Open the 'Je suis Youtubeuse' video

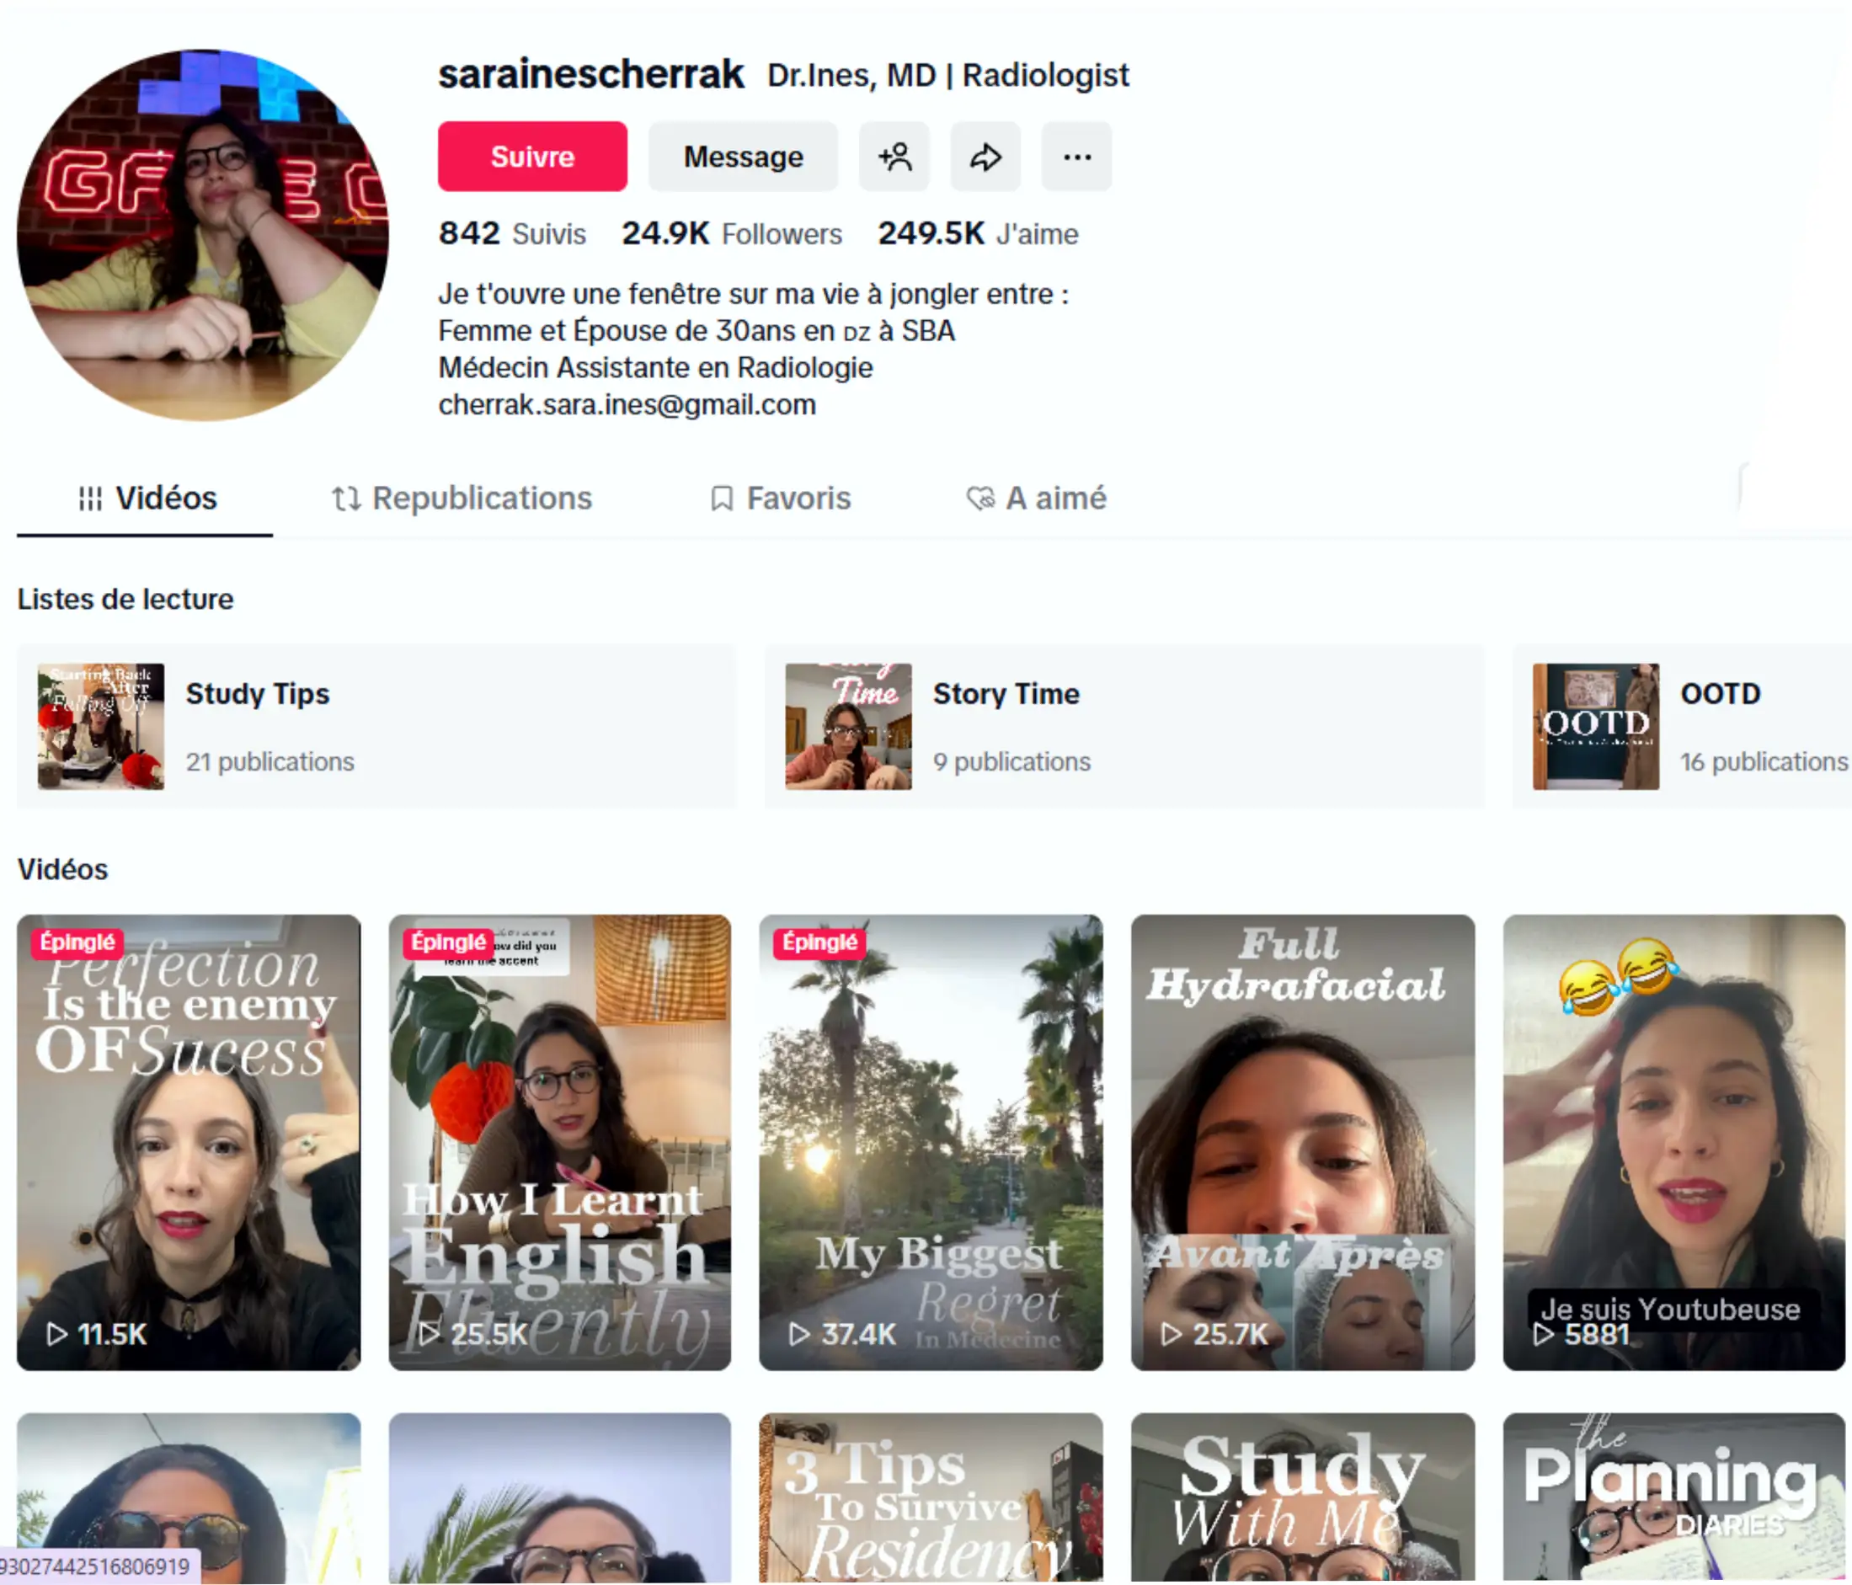click(x=1673, y=1142)
